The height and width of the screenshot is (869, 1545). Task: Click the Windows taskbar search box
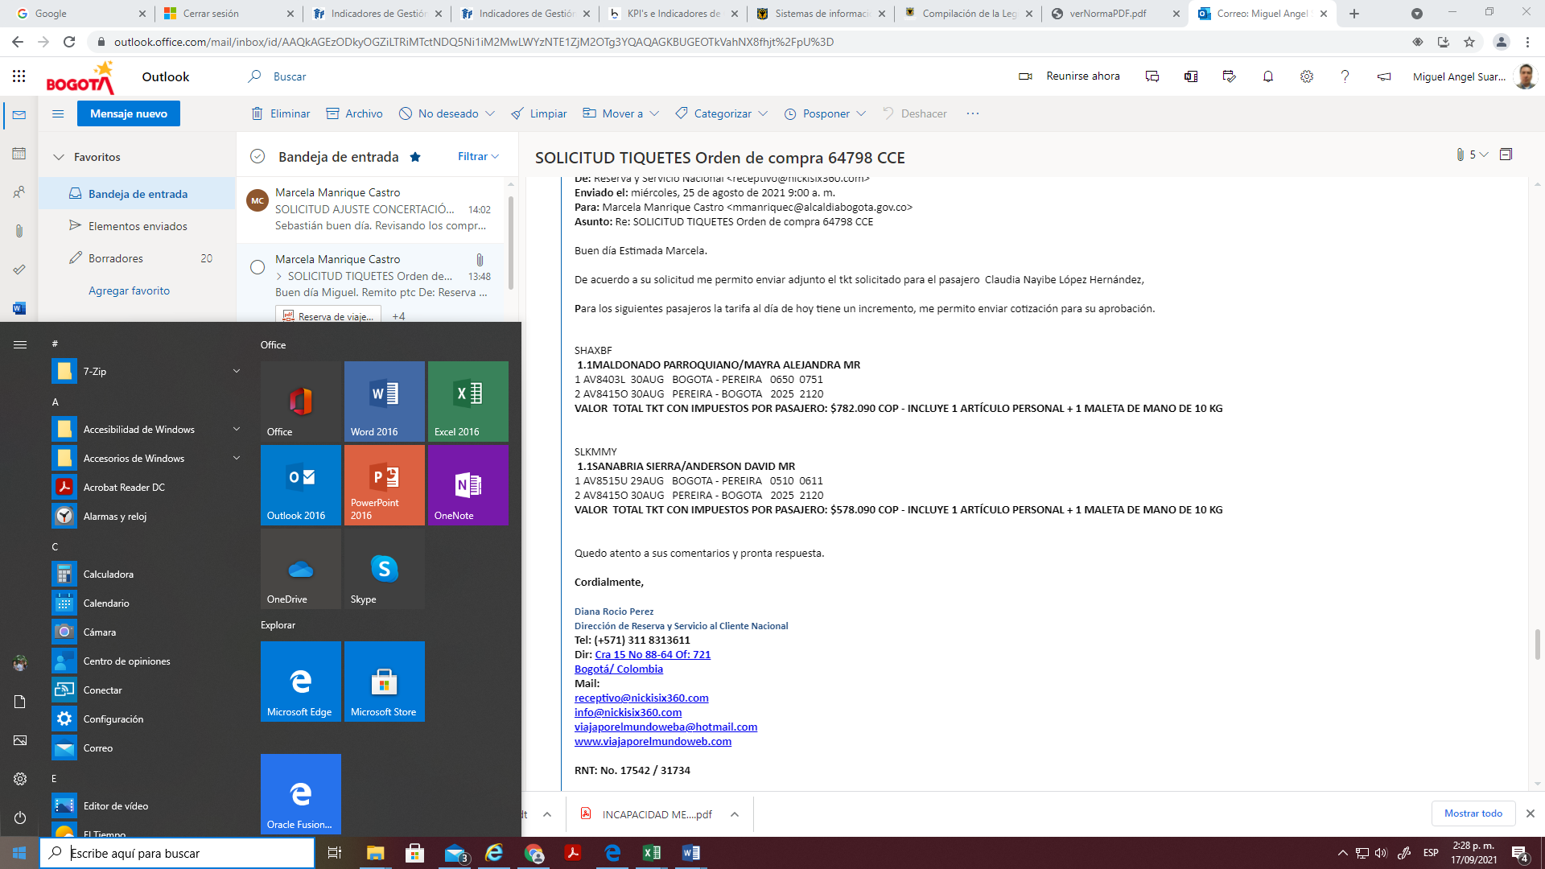[177, 853]
